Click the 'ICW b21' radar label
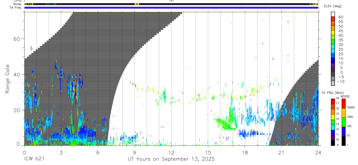The image size is (358, 165). 34,159
